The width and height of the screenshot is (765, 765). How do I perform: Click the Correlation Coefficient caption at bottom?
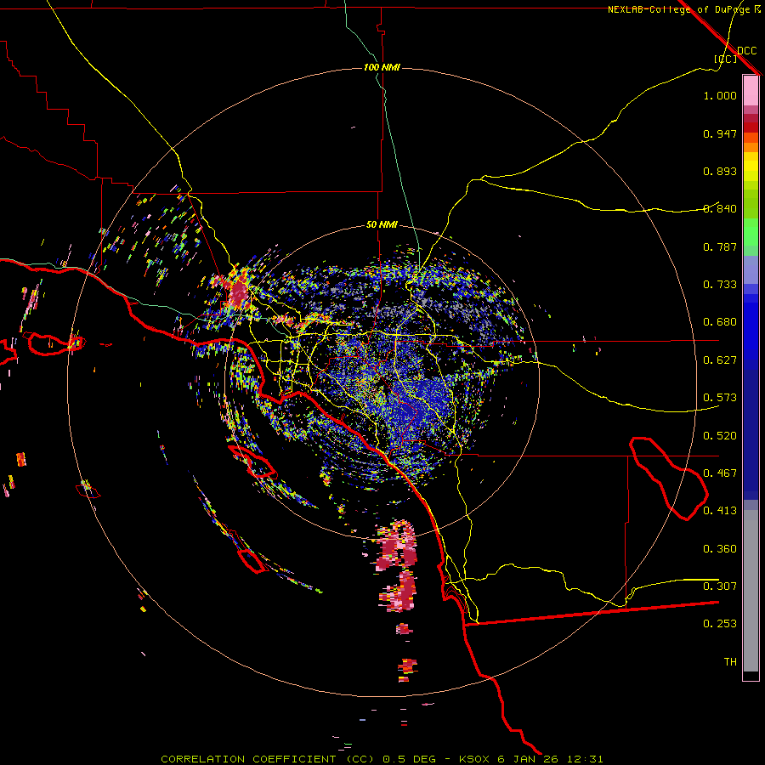coord(382,759)
